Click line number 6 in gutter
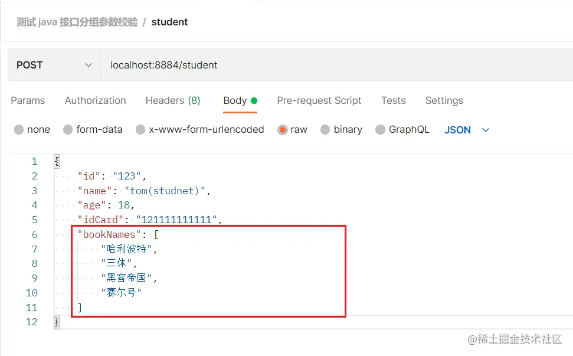The image size is (573, 356). (34, 234)
